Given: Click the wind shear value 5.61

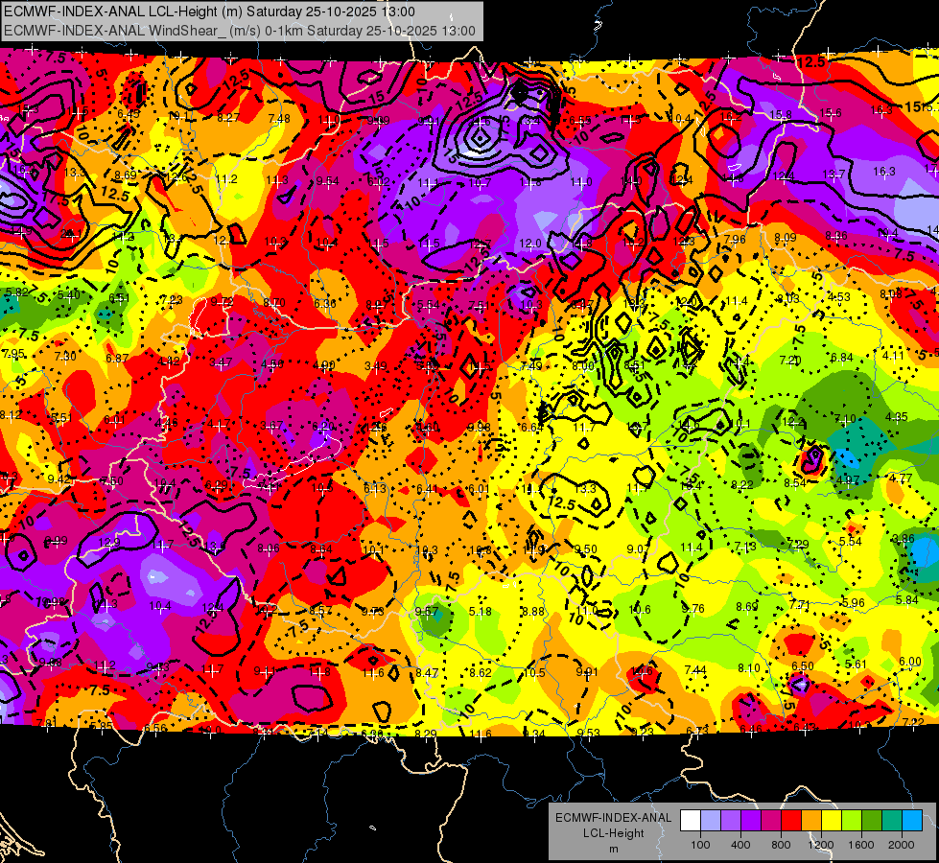Looking at the screenshot, I should pyautogui.click(x=856, y=665).
